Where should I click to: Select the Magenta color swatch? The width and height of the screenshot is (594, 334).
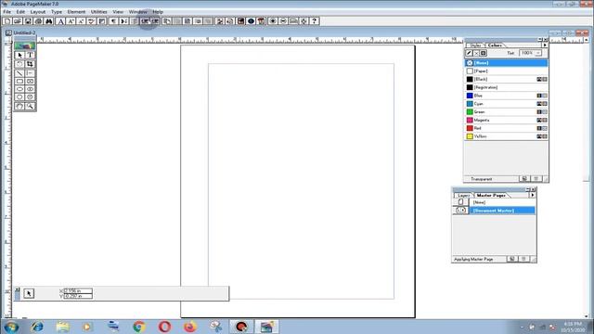click(470, 120)
